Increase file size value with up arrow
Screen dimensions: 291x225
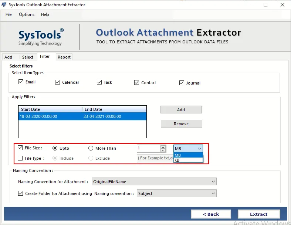(x=163, y=146)
